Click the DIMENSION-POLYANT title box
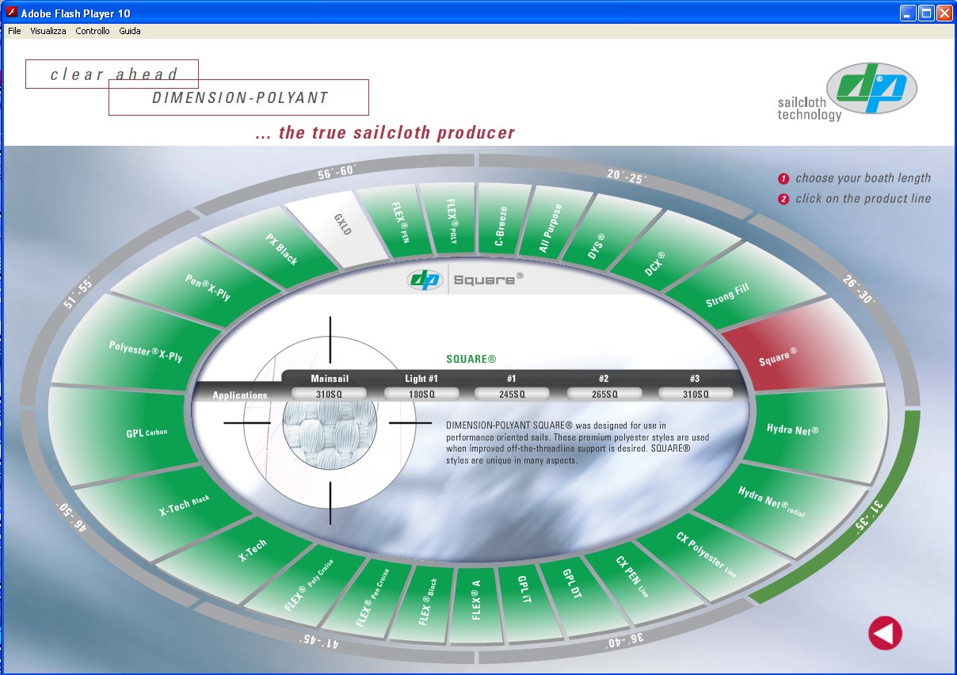The width and height of the screenshot is (957, 675). click(x=238, y=97)
